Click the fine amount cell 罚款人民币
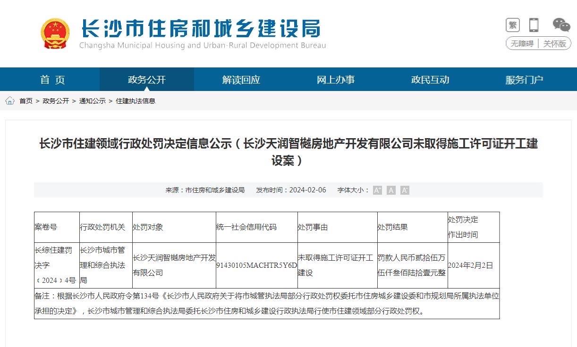The width and height of the screenshot is (577, 347). [x=413, y=265]
